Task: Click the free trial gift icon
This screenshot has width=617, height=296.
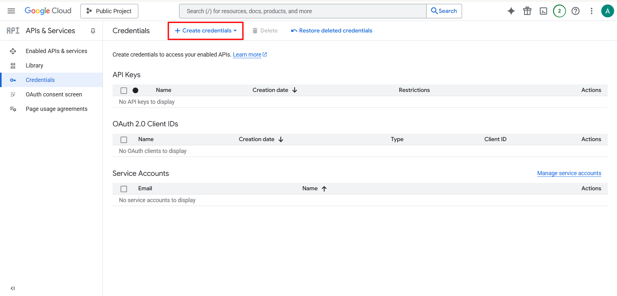Action: [x=527, y=11]
